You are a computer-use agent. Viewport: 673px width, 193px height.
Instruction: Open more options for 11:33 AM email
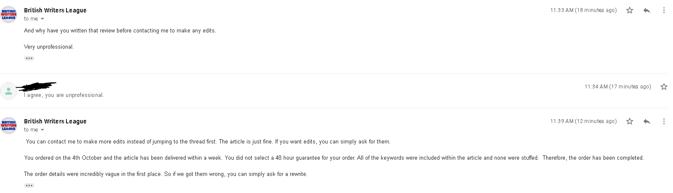tap(664, 10)
